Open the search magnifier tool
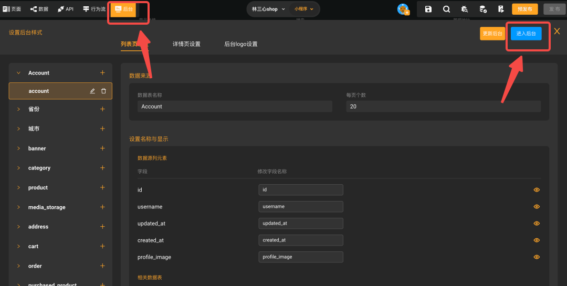Image resolution: width=567 pixels, height=286 pixels. pyautogui.click(x=446, y=9)
